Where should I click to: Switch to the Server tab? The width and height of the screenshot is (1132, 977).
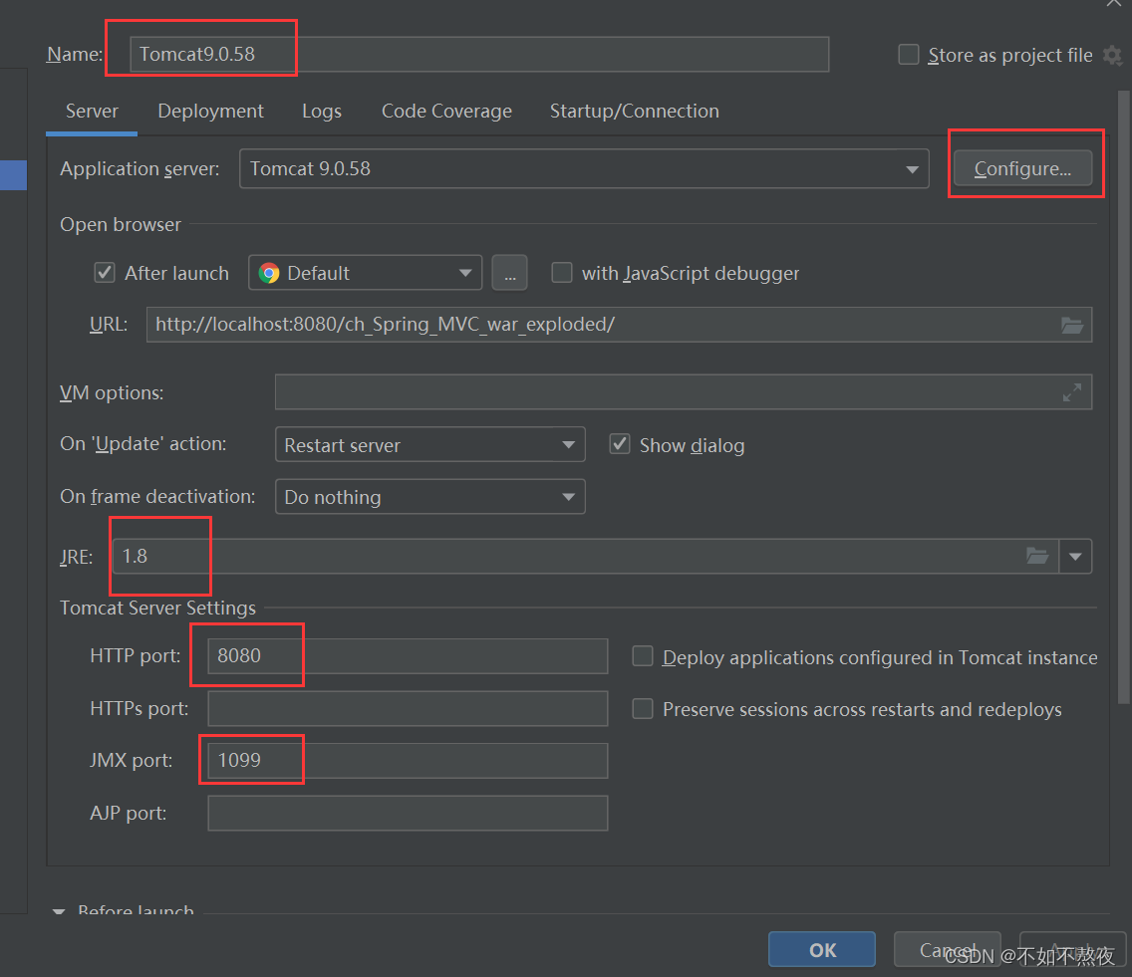[x=92, y=112]
